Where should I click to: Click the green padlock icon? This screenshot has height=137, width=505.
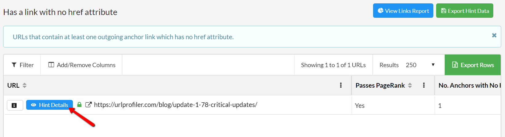click(x=79, y=105)
